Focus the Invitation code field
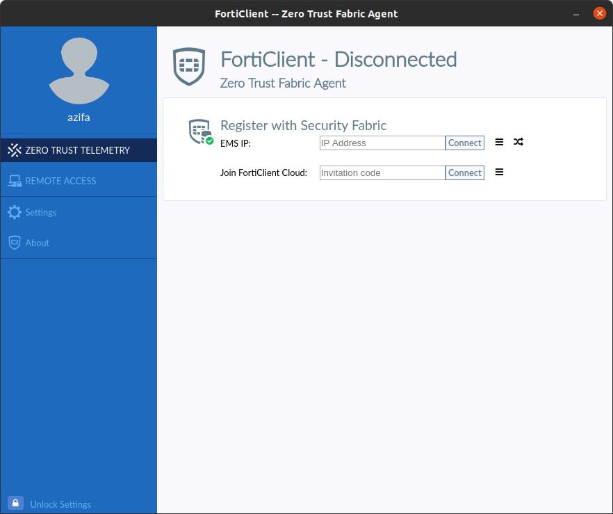The image size is (613, 514). 382,173
